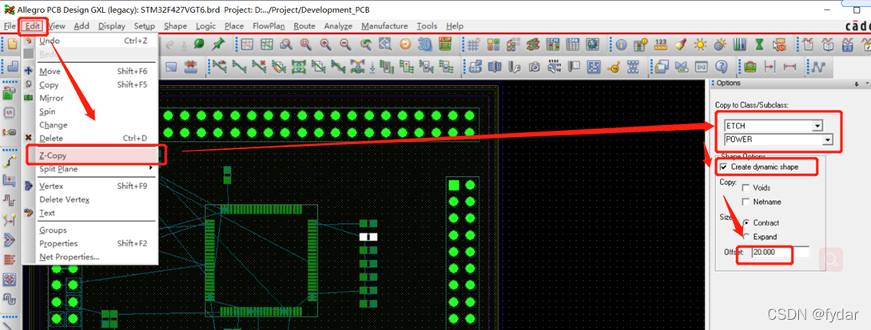871x330 pixels.
Task: Enable the Netname copy checkbox
Action: (x=746, y=202)
